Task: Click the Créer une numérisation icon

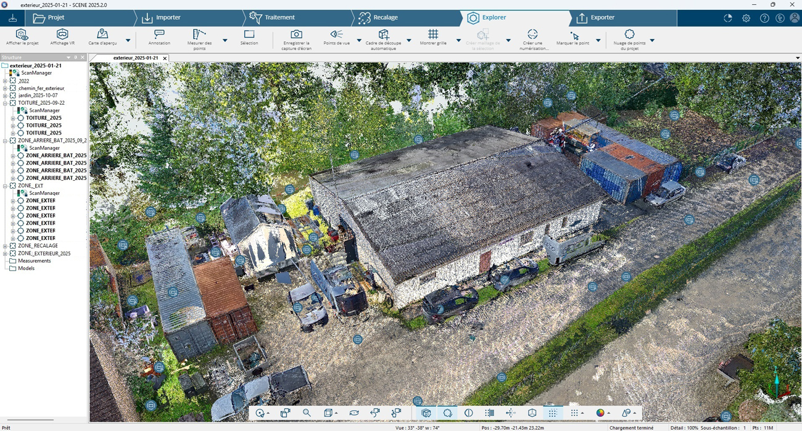Action: tap(533, 35)
